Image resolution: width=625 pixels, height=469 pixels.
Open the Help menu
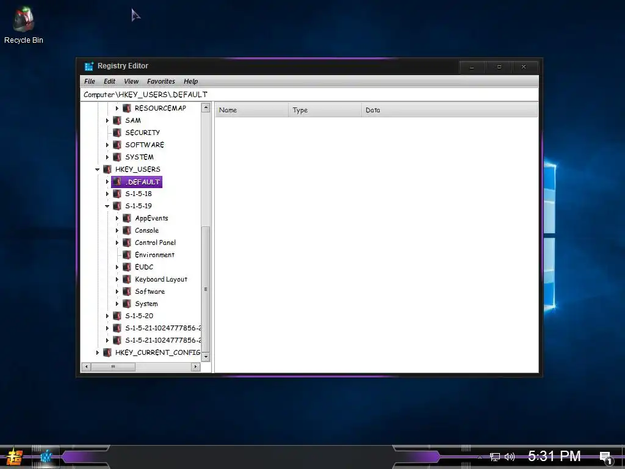pos(191,81)
